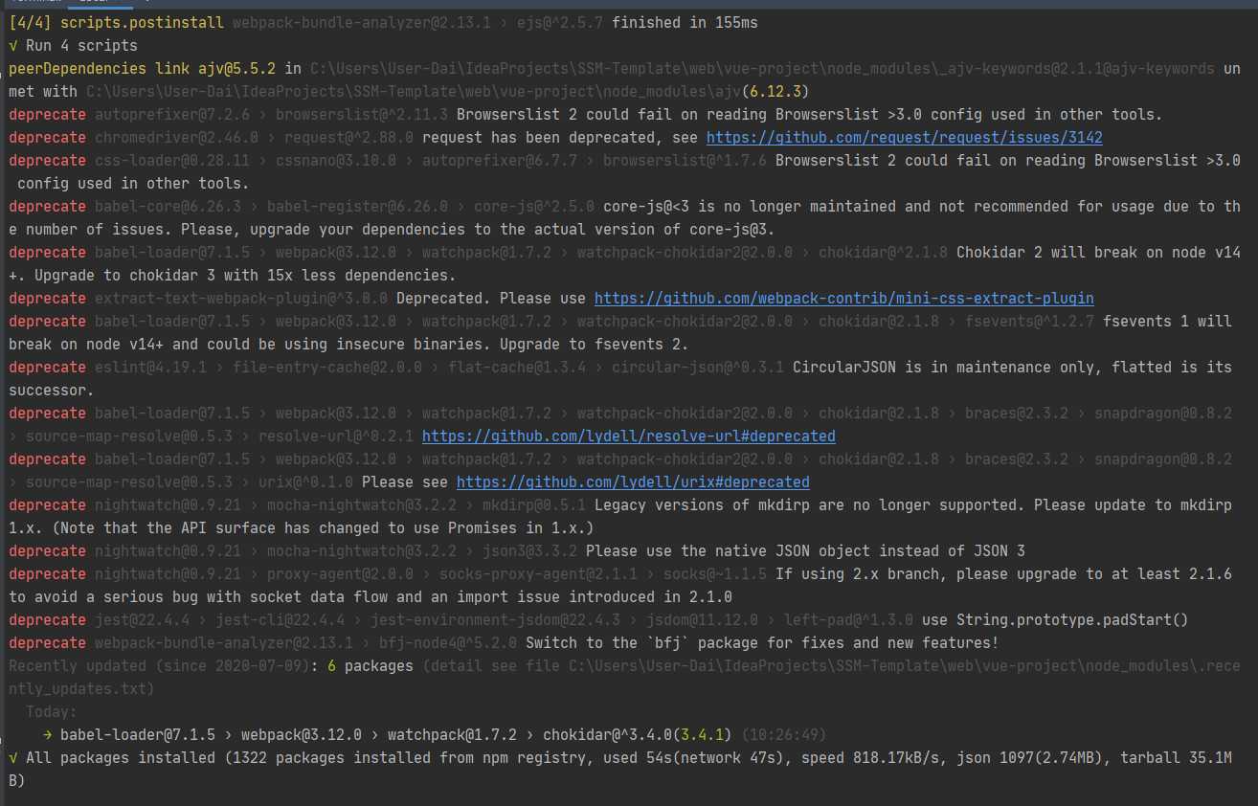The width and height of the screenshot is (1258, 806).
Task: Follow the lydell/urix#deprecated link
Action: pos(633,482)
